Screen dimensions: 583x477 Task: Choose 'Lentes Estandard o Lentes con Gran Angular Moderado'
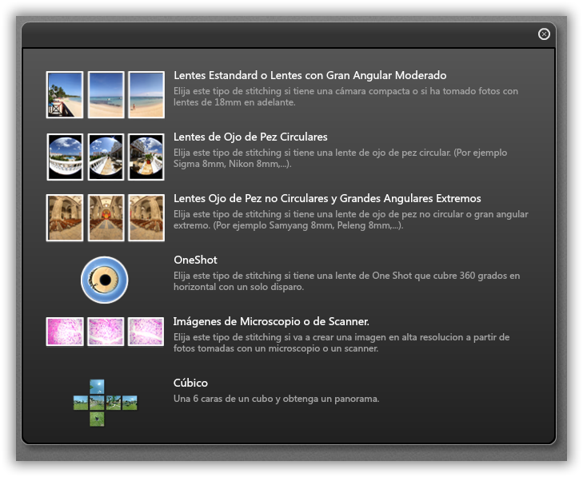point(310,75)
